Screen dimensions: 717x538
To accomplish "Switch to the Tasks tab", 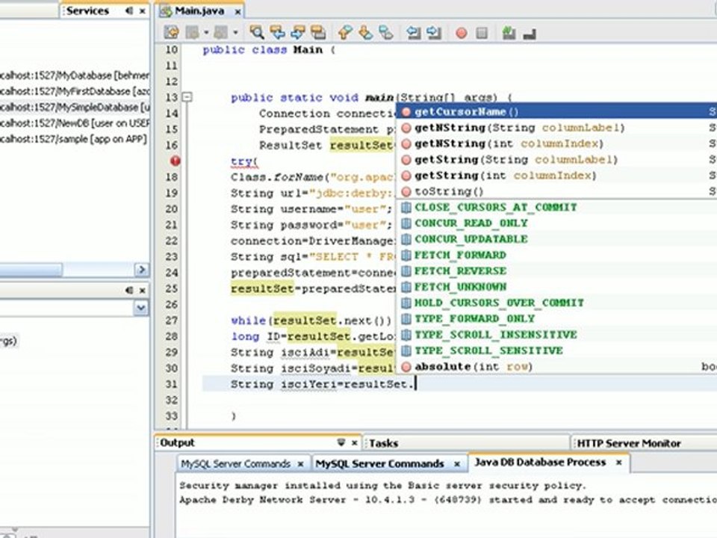I will coord(383,443).
